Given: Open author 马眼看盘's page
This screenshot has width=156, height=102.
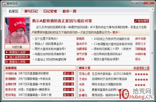Looking at the screenshot, I should tap(141, 49).
